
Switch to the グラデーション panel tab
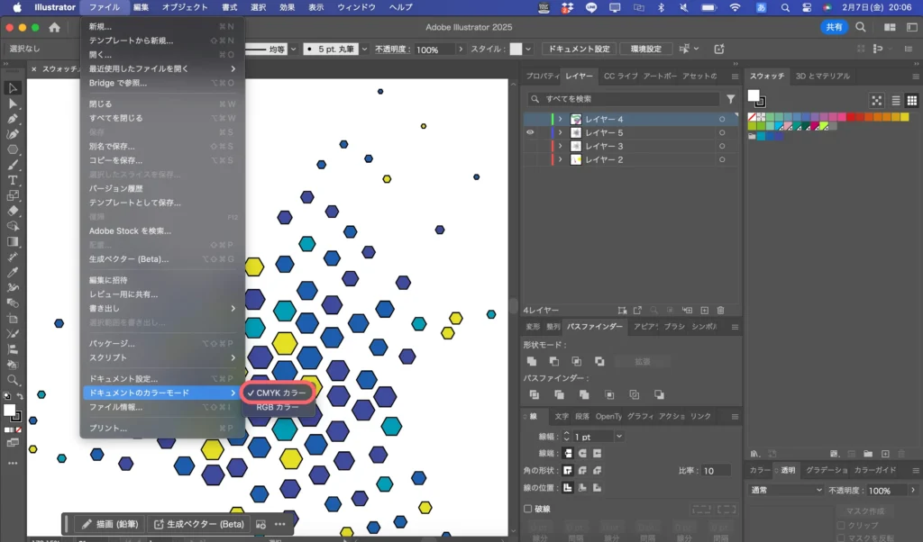826,470
